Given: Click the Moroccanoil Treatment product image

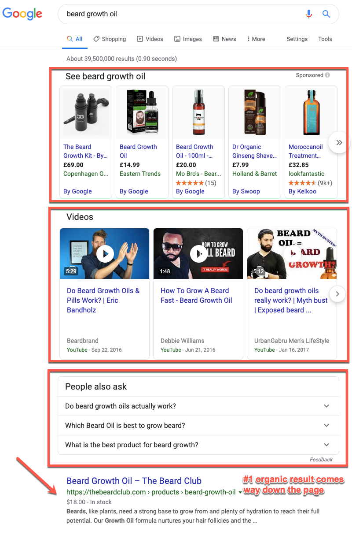Looking at the screenshot, I should point(311,112).
